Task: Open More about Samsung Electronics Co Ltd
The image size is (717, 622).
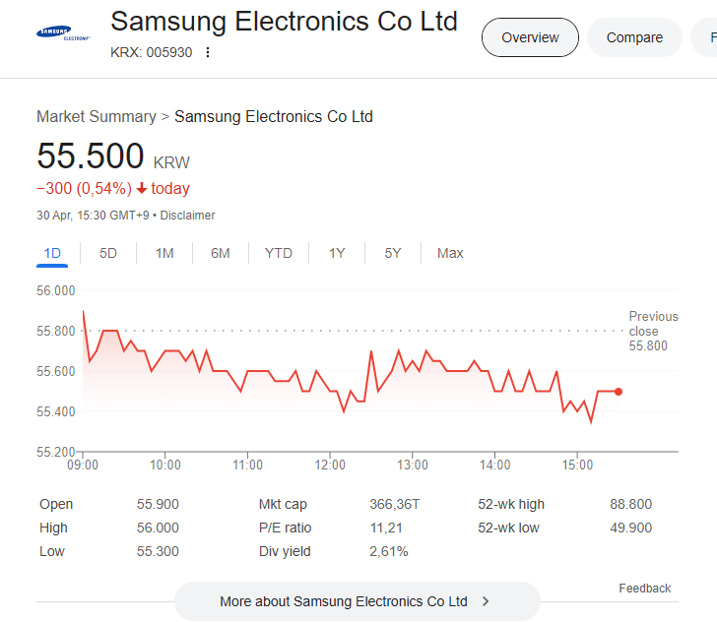Action: tap(343, 600)
